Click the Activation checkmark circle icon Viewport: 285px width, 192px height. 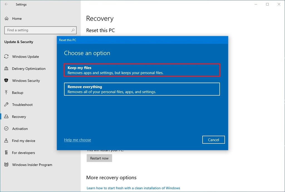coord(6,129)
